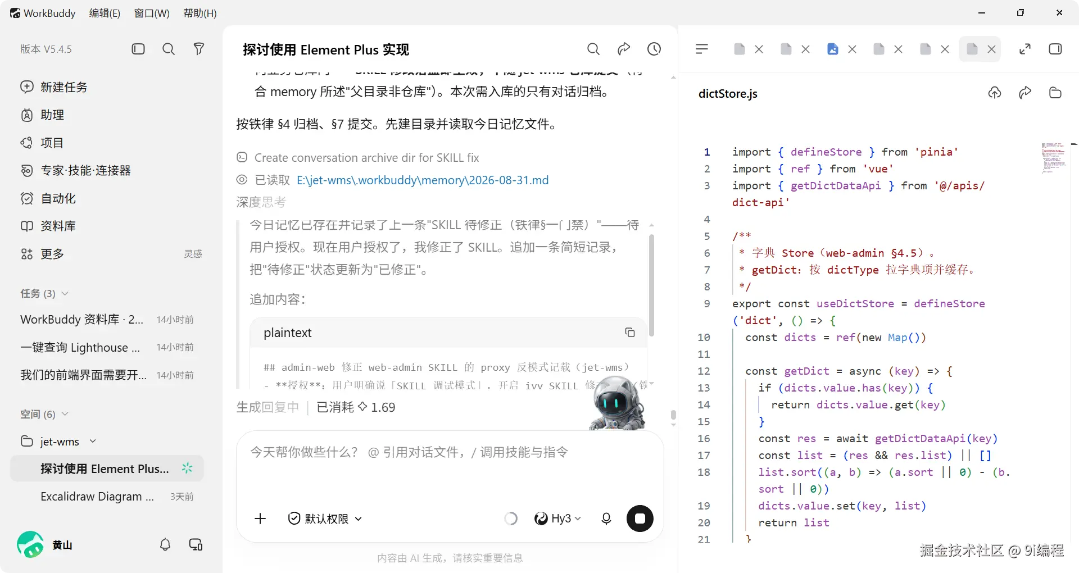Open the user profile 黄山

[x=45, y=544]
